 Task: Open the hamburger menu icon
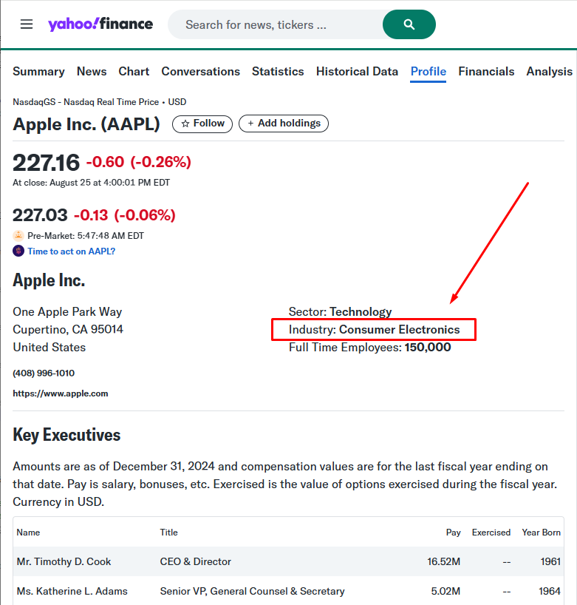click(x=27, y=24)
